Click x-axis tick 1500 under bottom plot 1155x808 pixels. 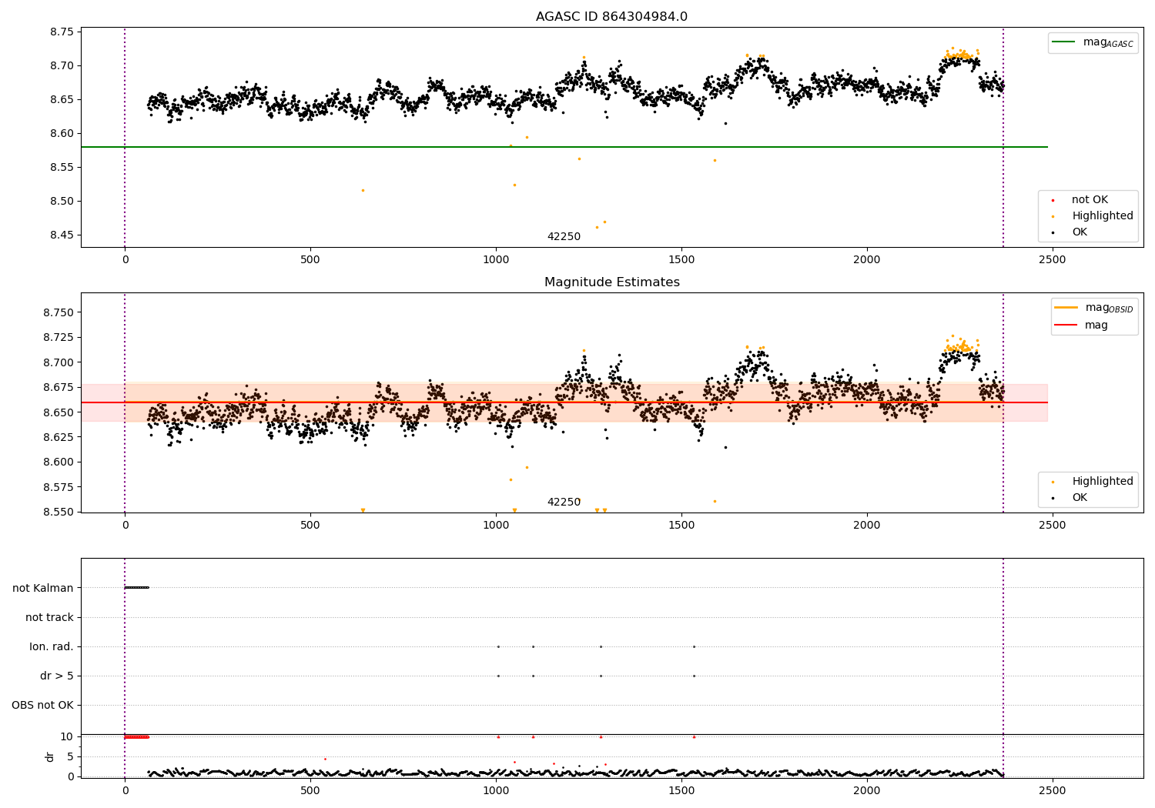point(681,790)
